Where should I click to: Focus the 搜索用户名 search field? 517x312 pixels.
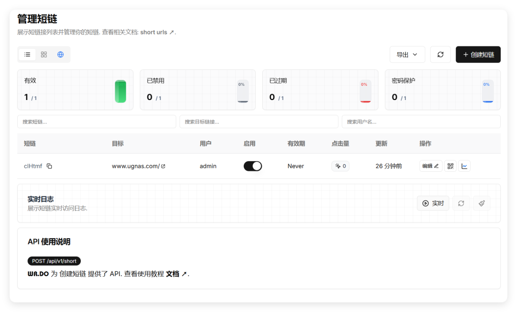coord(421,122)
